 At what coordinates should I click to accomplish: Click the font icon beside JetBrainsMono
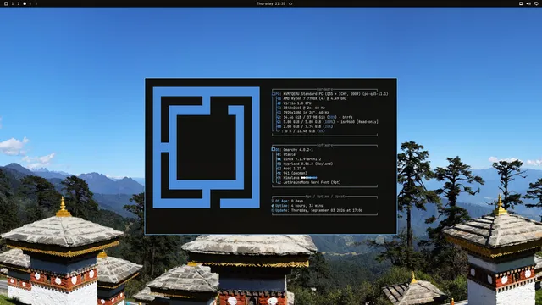click(279, 182)
